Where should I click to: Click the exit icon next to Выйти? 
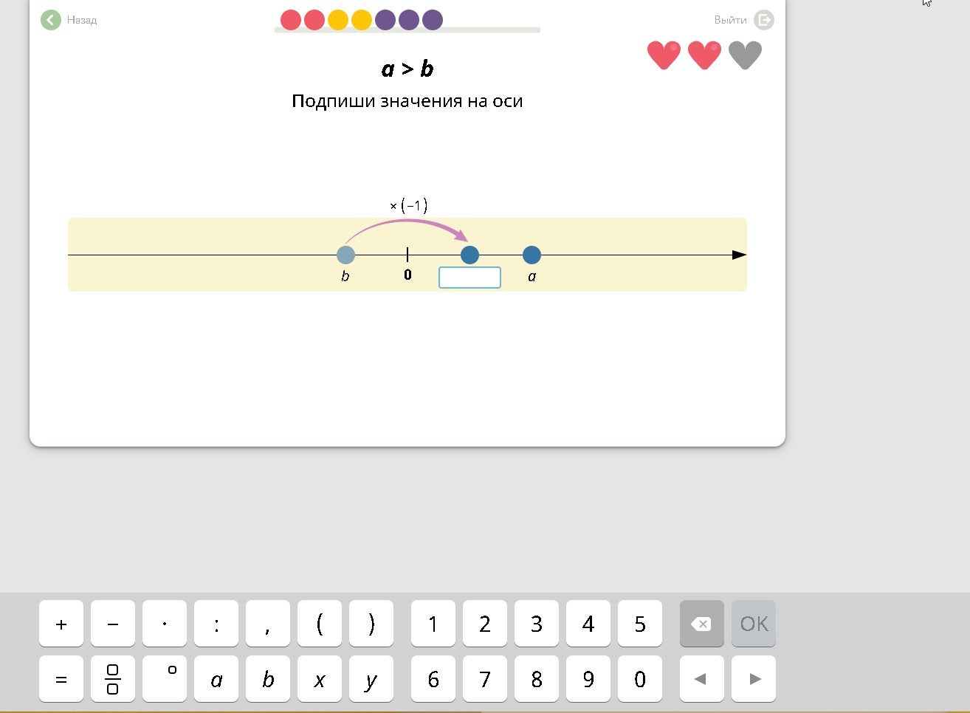pyautogui.click(x=764, y=20)
